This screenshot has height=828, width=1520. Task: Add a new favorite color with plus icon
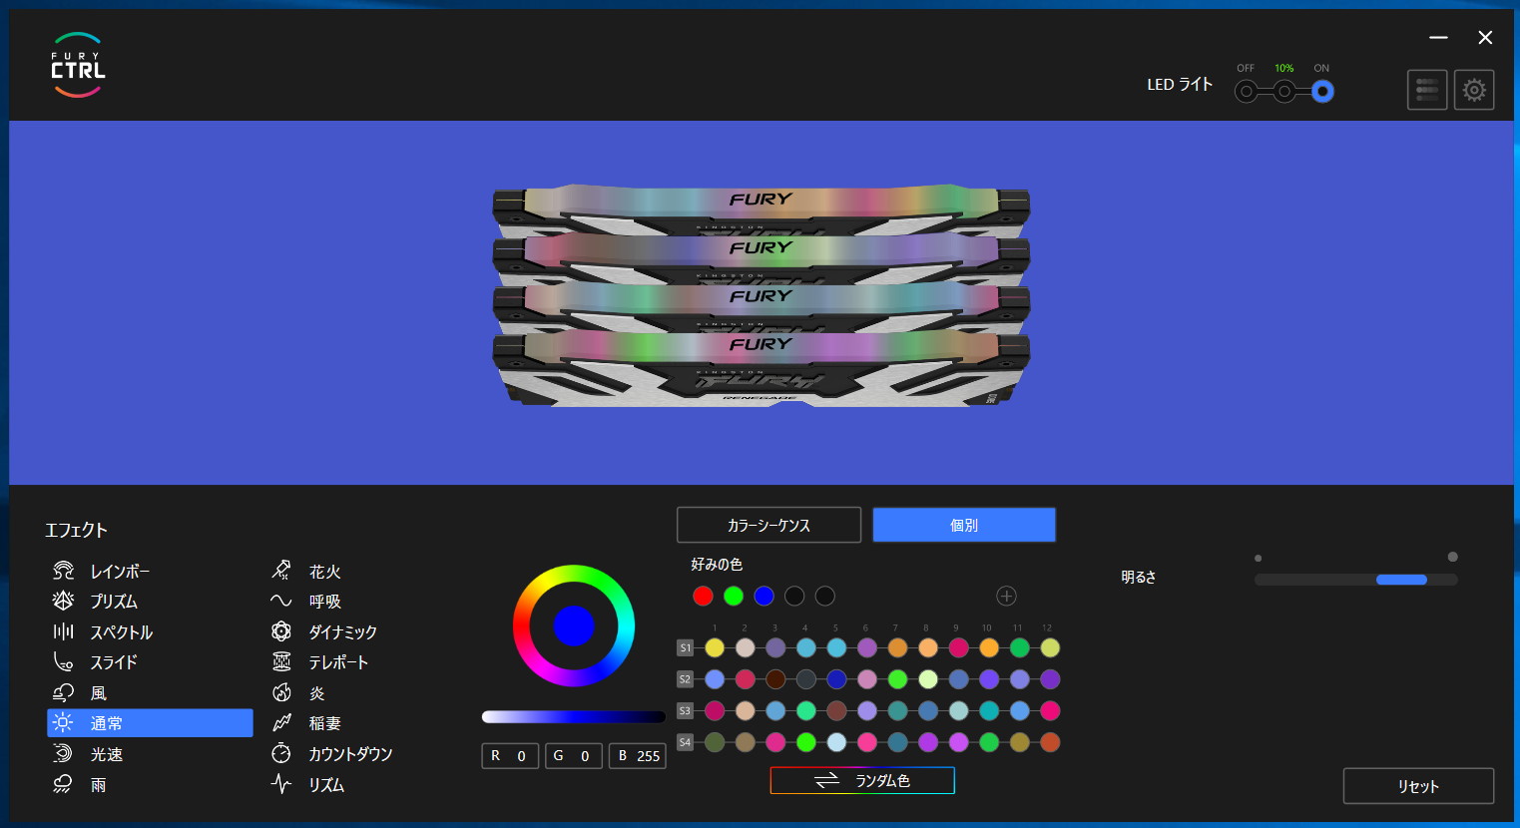tap(1006, 596)
